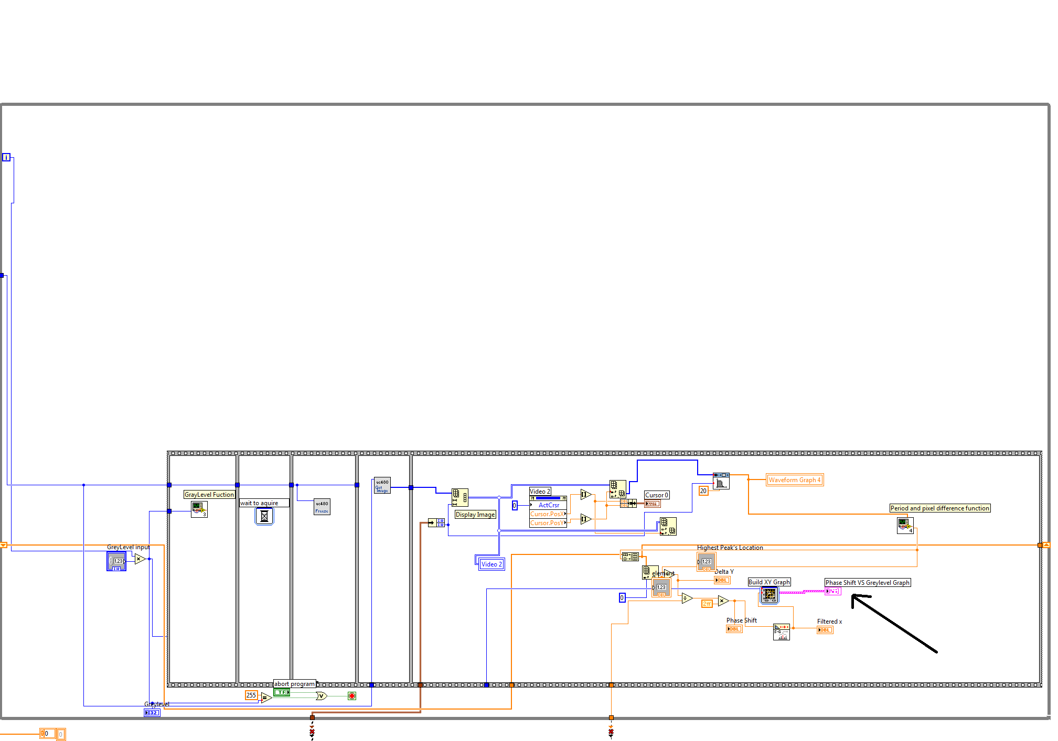Select the loop stop conditional terminal
Screen dimensions: 1058x741
[x=352, y=696]
